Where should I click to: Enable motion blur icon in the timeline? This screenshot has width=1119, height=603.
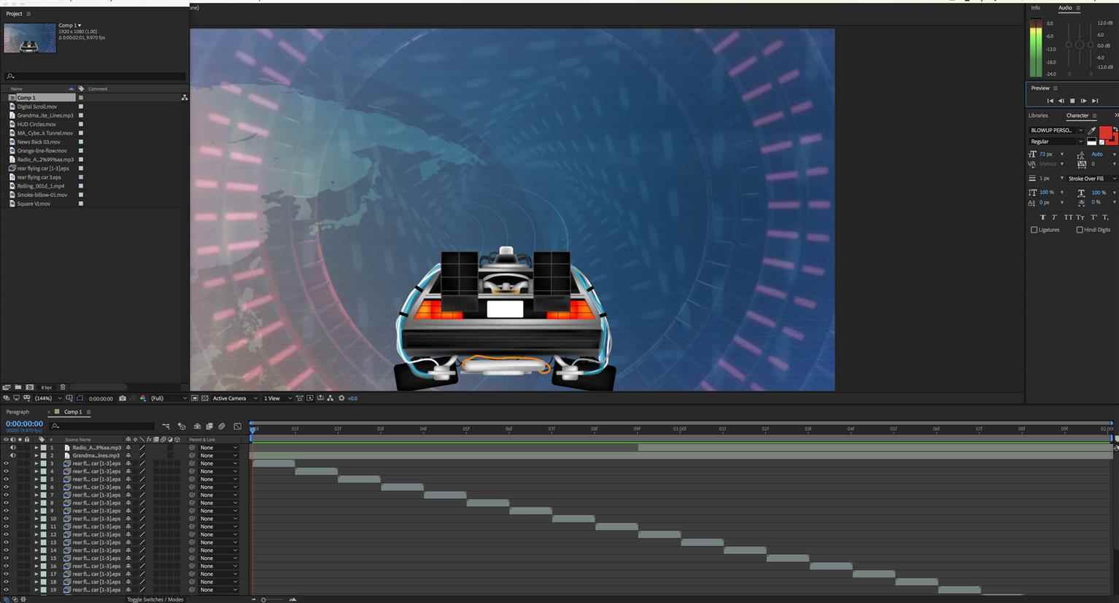tap(222, 426)
